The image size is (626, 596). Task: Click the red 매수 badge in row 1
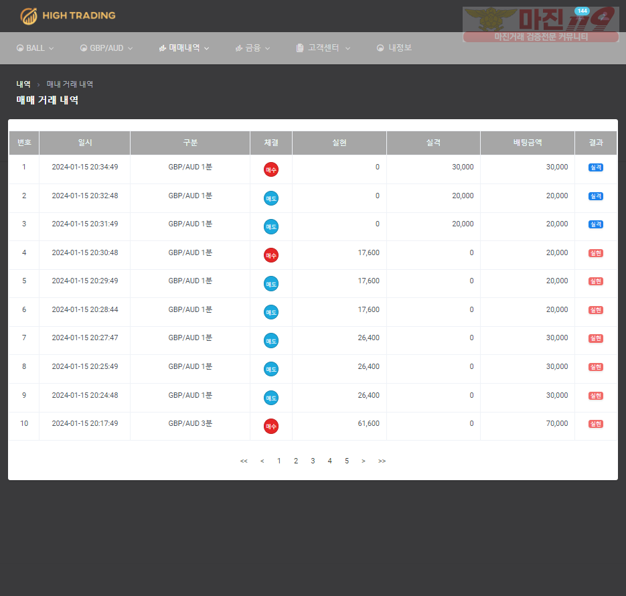click(x=271, y=169)
